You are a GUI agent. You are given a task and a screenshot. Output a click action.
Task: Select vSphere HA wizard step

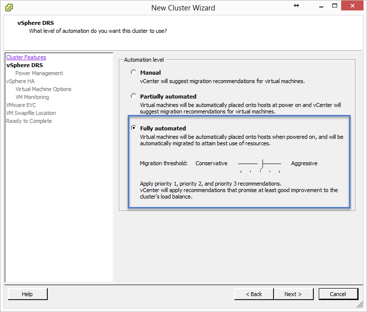(x=20, y=81)
